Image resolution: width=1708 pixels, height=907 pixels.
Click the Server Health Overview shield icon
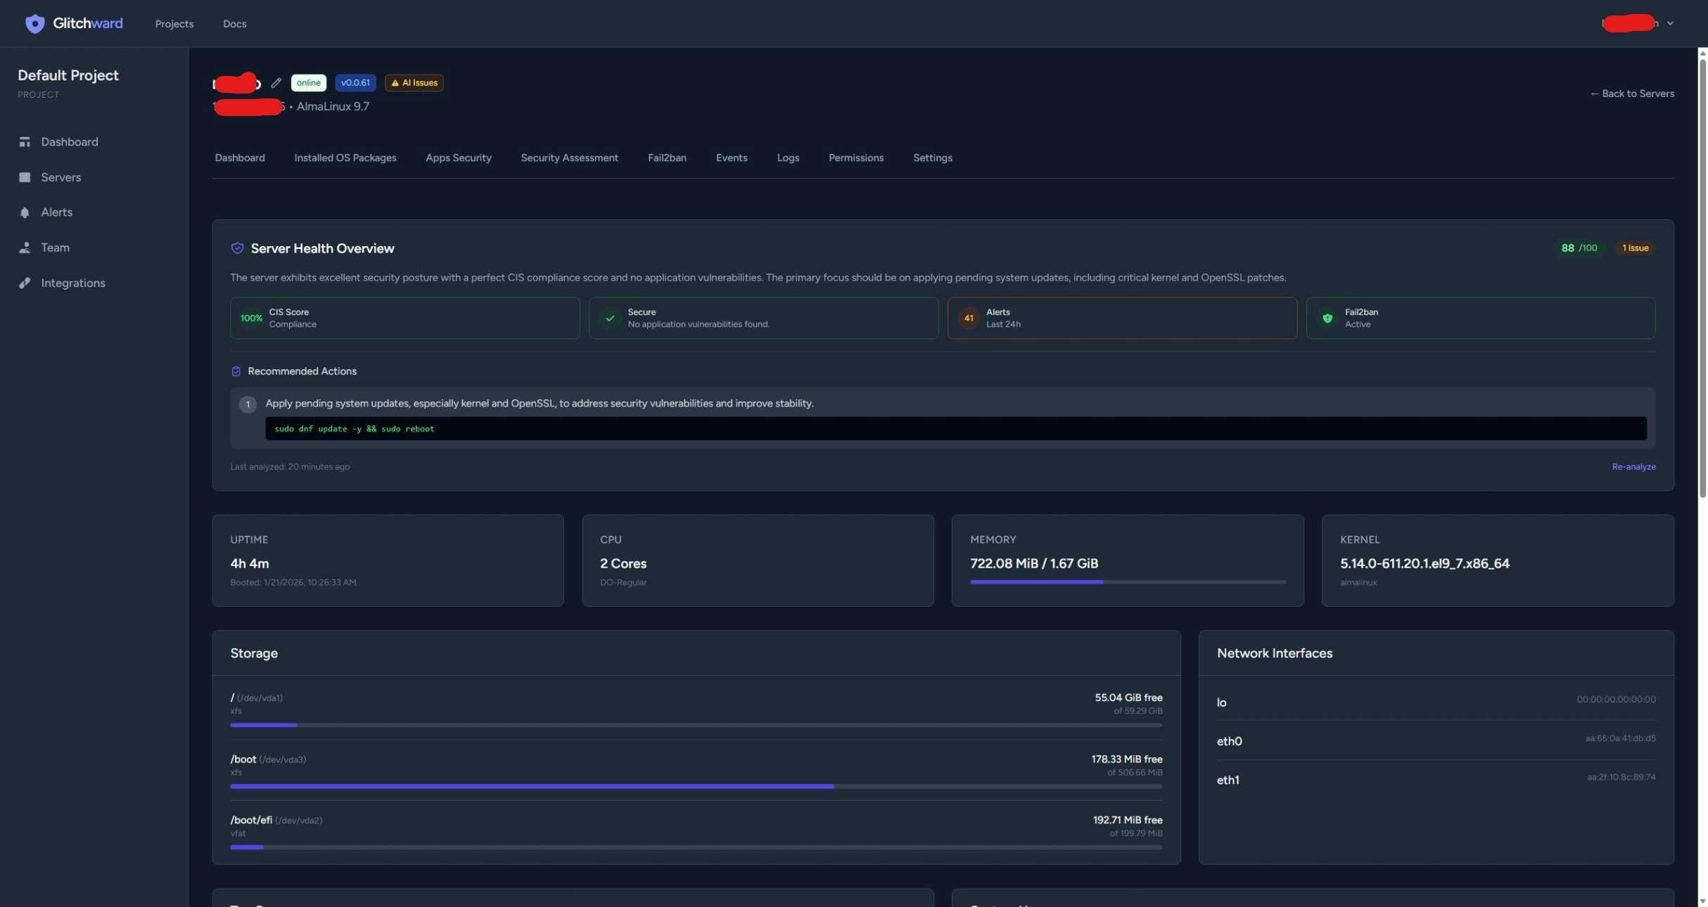(x=237, y=247)
